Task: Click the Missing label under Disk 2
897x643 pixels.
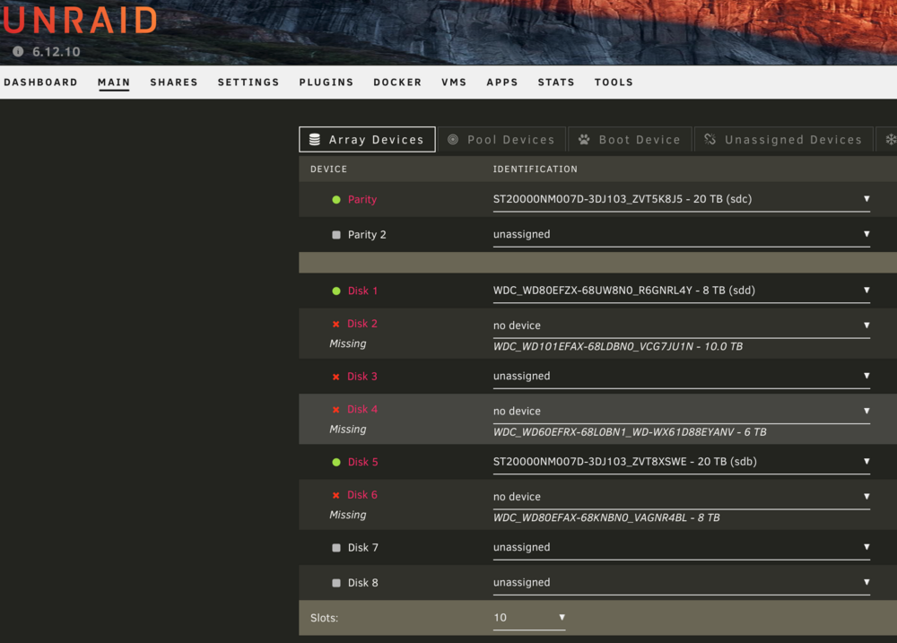Action: click(x=348, y=343)
